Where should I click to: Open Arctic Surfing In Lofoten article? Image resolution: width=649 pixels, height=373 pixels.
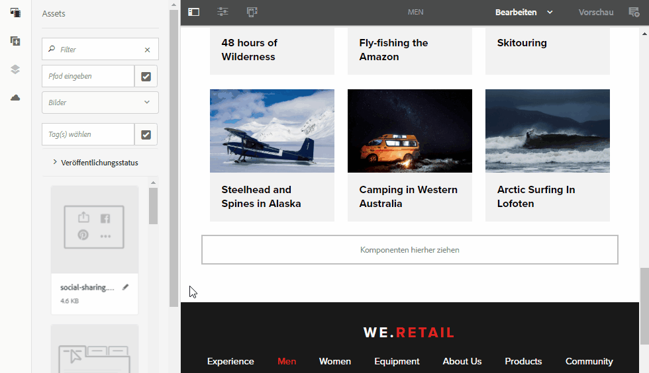coord(536,196)
